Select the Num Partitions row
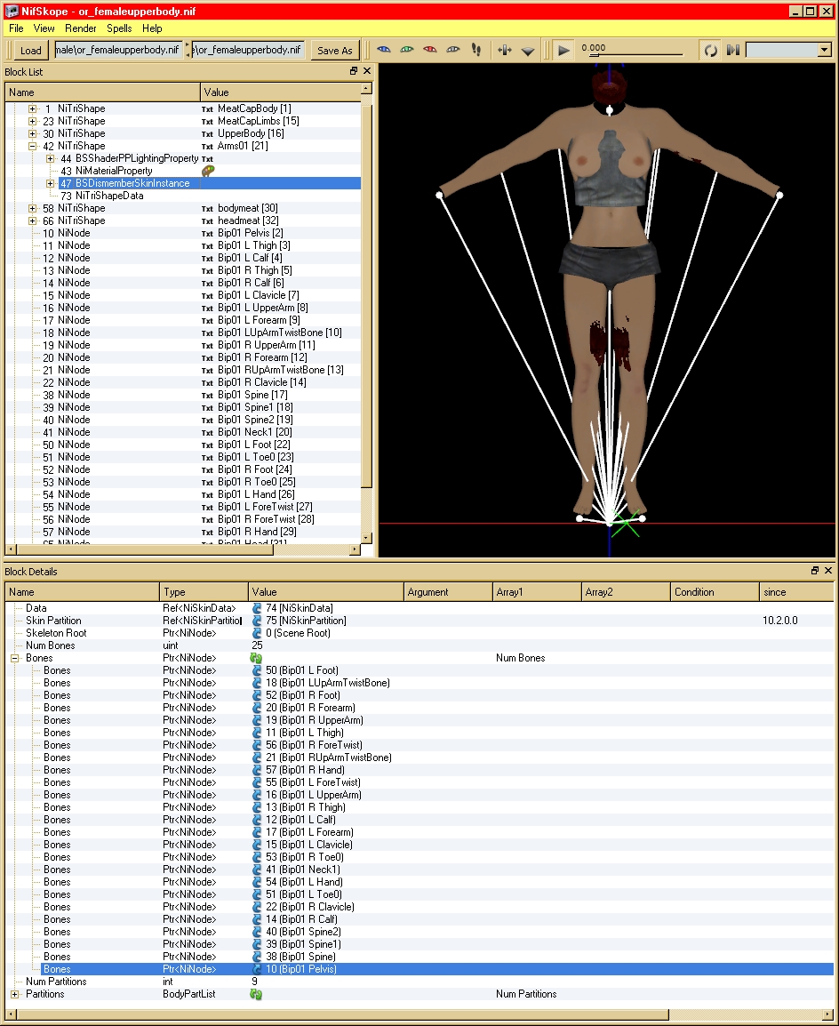839x1026 pixels. (x=419, y=982)
